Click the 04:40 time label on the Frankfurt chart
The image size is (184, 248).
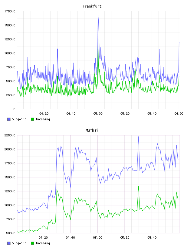(x=71, y=114)
